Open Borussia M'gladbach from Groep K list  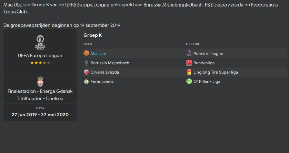[110, 63]
